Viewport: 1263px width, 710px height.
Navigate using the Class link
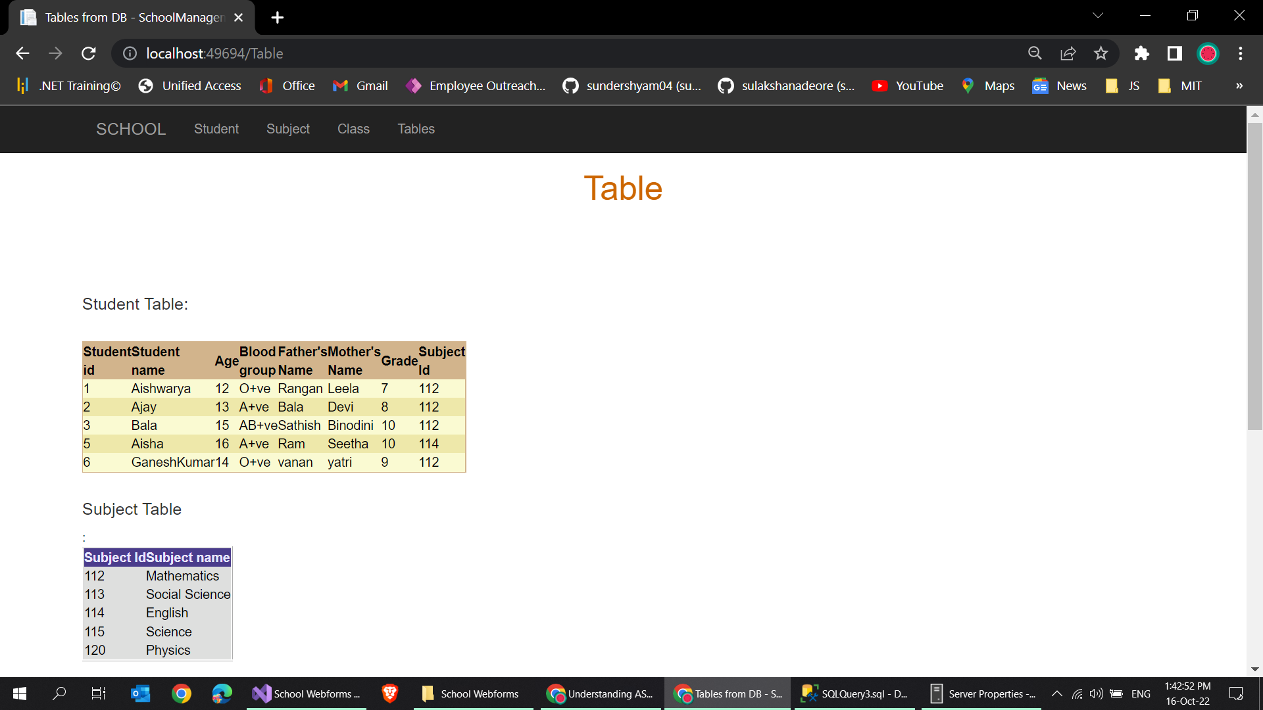353,129
